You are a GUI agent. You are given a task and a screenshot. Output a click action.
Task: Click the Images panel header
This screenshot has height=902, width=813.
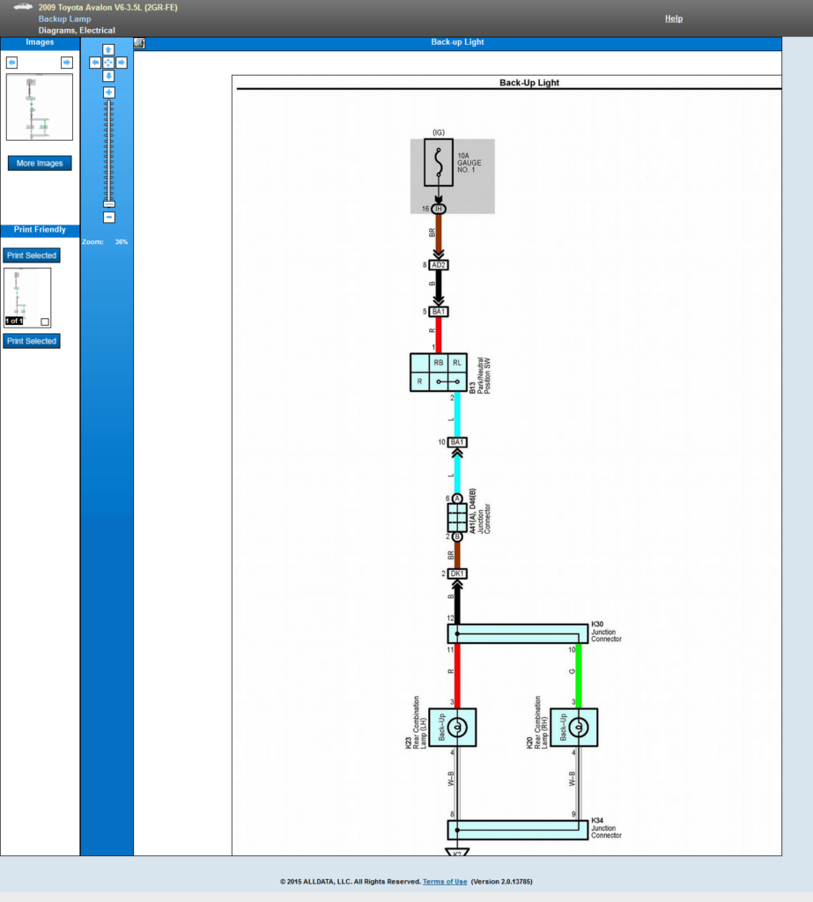pos(40,42)
